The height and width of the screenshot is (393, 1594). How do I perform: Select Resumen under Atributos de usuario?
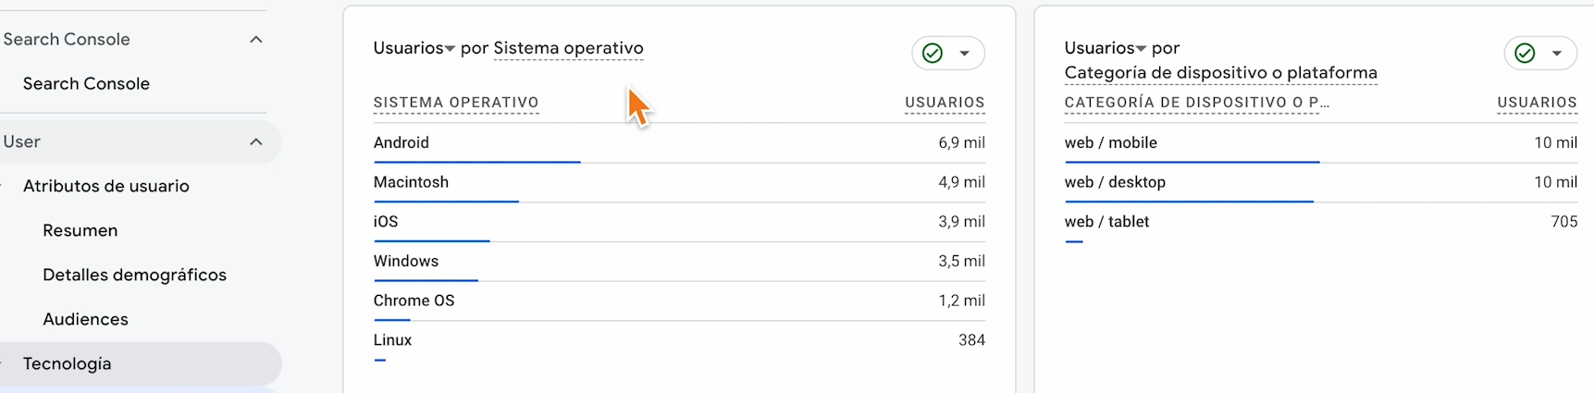80,230
